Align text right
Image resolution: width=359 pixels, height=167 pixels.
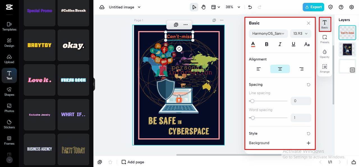(301, 69)
